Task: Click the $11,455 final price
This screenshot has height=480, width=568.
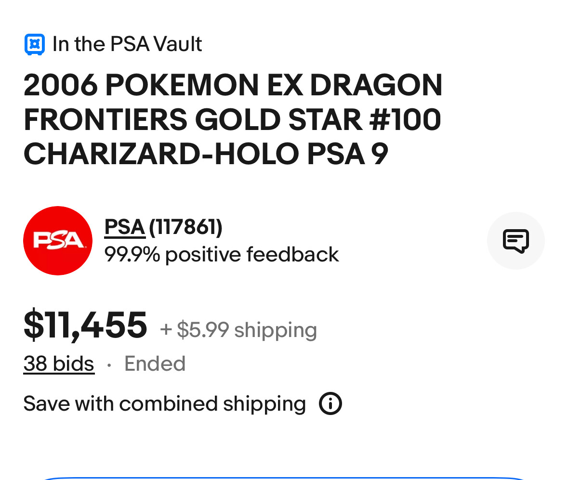Action: [85, 325]
